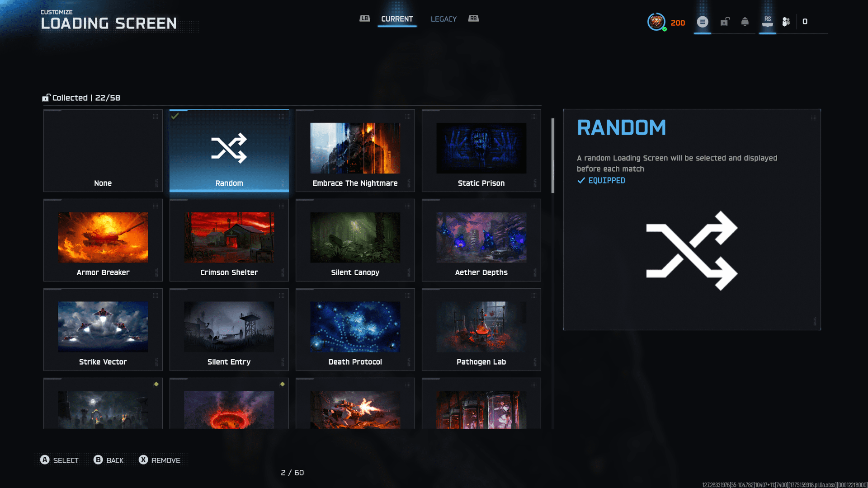Choose the Embrace The Nightmare thumbnail
Image resolution: width=868 pixels, height=488 pixels.
coord(355,148)
